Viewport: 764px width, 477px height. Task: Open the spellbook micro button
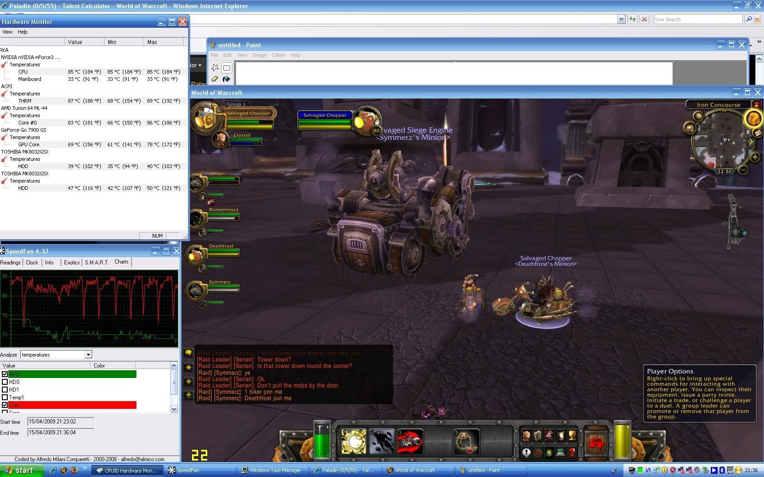tap(538, 435)
